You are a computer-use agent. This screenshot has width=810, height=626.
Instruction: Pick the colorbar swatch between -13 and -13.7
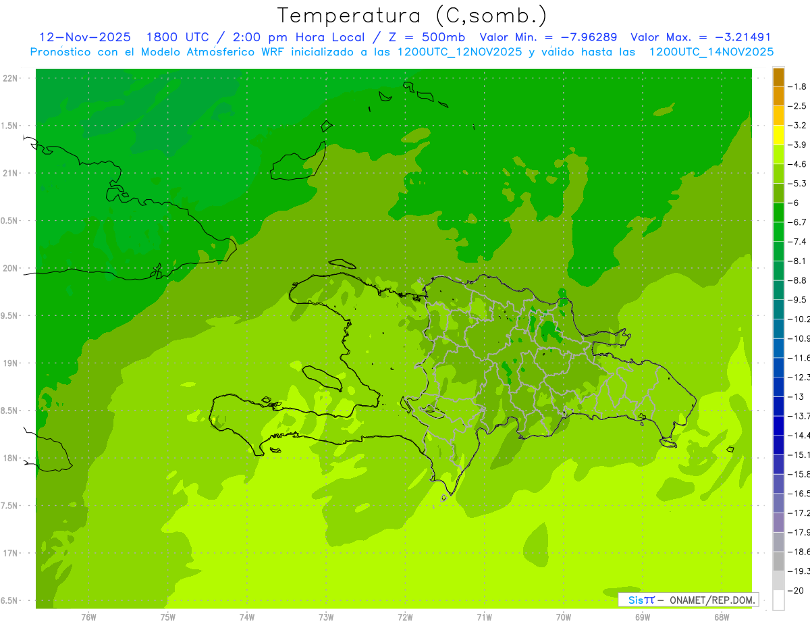pos(778,406)
